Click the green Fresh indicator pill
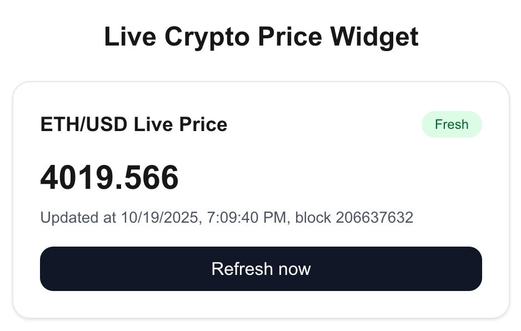Screen dimensions: 521x331 (x=452, y=124)
